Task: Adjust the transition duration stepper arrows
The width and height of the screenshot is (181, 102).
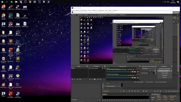Action: click(x=155, y=73)
